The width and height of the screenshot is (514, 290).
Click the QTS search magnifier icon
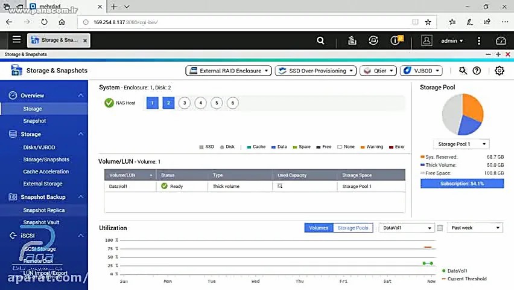320,40
